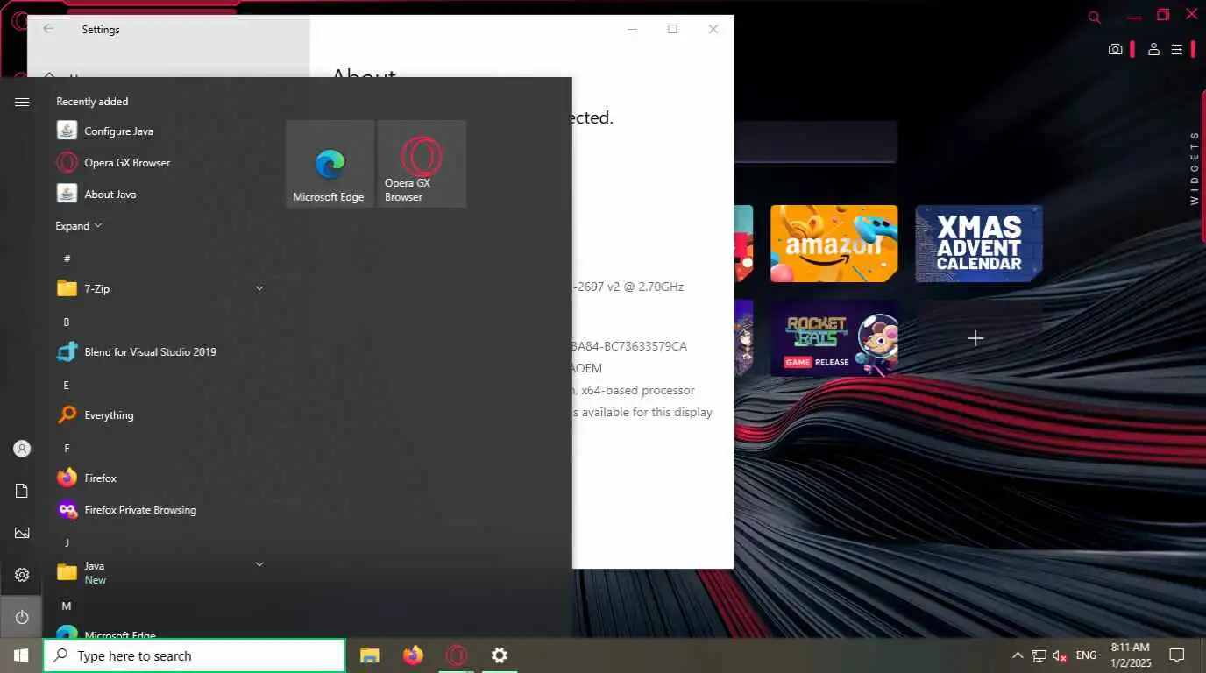The height and width of the screenshot is (673, 1206).
Task: Open XMAS Advent Calendar speed dial
Action: [x=979, y=244]
